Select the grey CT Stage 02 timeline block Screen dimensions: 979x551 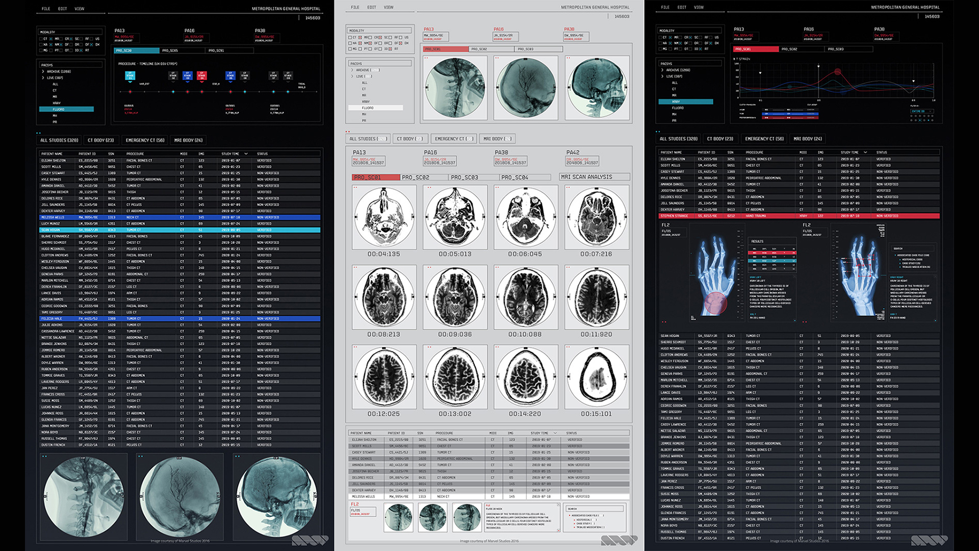coord(173,75)
